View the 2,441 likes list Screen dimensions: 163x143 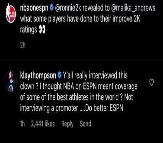[43, 123]
